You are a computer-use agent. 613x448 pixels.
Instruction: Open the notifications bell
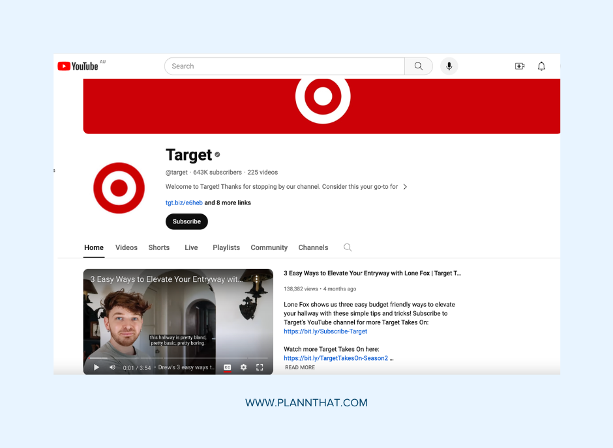click(x=541, y=66)
